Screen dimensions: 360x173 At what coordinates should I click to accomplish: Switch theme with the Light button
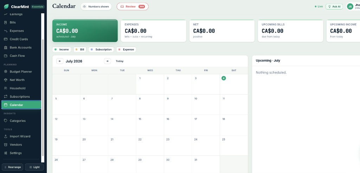34,167
